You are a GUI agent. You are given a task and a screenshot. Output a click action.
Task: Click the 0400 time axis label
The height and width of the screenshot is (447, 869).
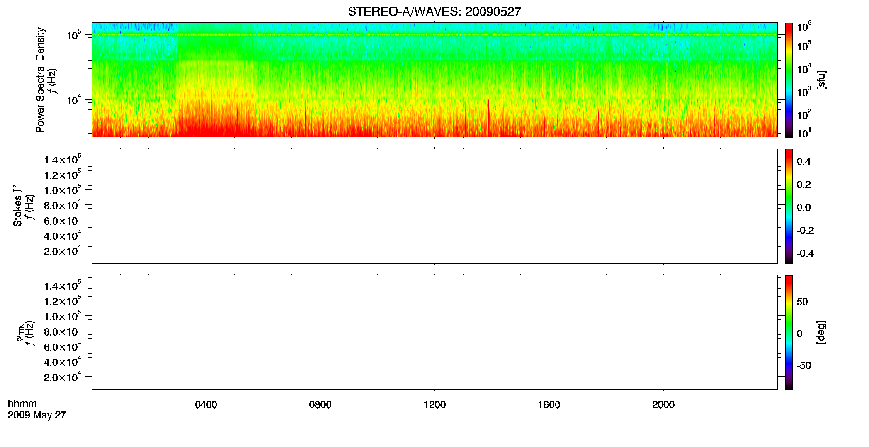[x=206, y=405]
